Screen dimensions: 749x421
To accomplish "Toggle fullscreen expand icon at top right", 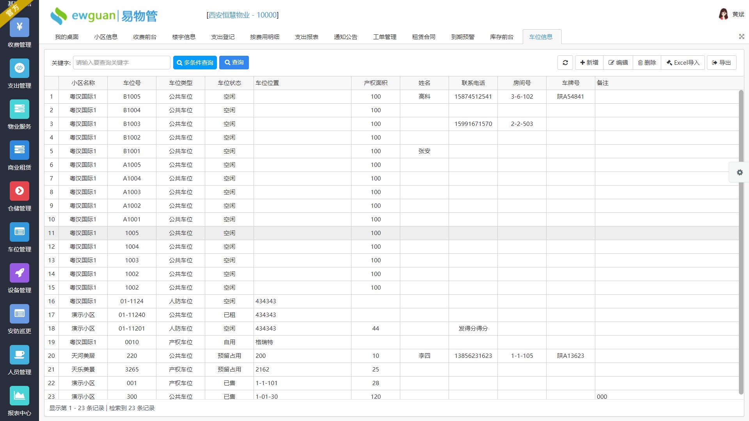I will 741,36.
